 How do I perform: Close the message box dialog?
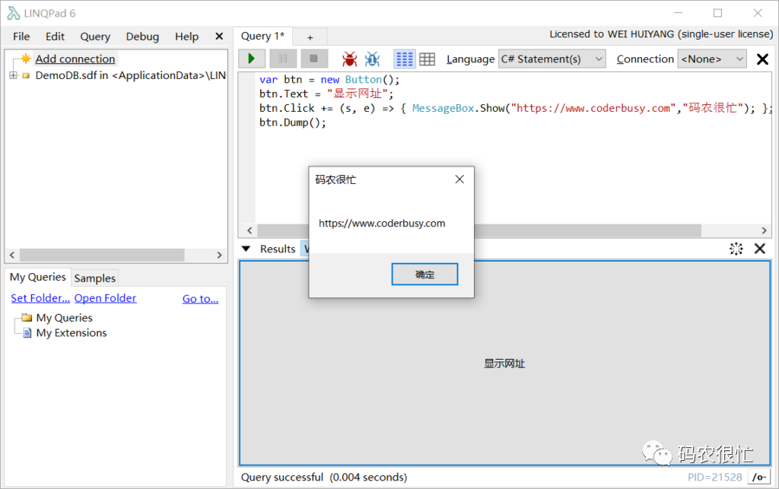[459, 179]
